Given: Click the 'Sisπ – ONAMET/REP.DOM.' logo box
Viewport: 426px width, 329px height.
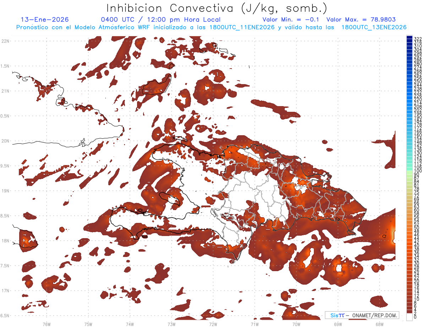Looking at the screenshot, I should coord(362,315).
